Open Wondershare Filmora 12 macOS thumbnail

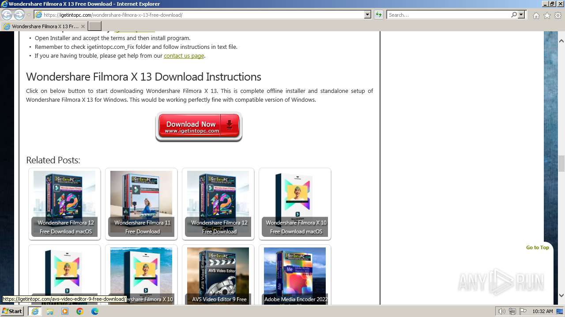click(64, 204)
